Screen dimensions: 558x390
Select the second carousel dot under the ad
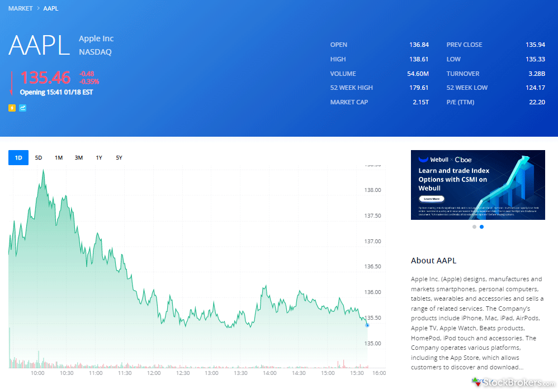pos(482,227)
